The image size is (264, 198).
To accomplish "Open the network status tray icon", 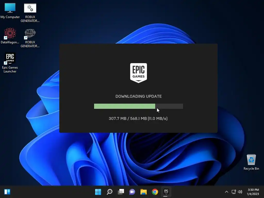I will coord(234,192).
